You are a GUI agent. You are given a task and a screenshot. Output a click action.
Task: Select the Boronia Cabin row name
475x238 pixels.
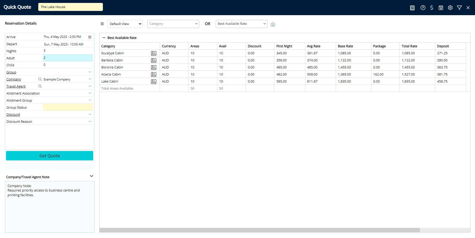coord(112,67)
